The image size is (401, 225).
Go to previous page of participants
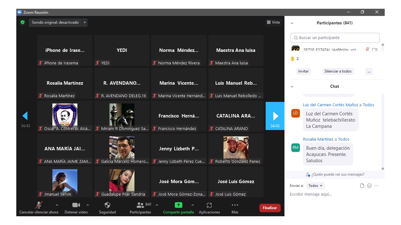coord(25,116)
